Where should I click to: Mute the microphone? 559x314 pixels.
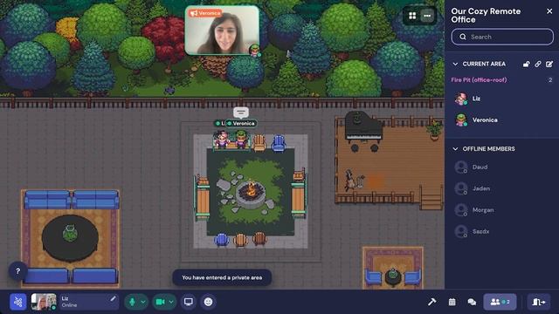click(x=132, y=302)
